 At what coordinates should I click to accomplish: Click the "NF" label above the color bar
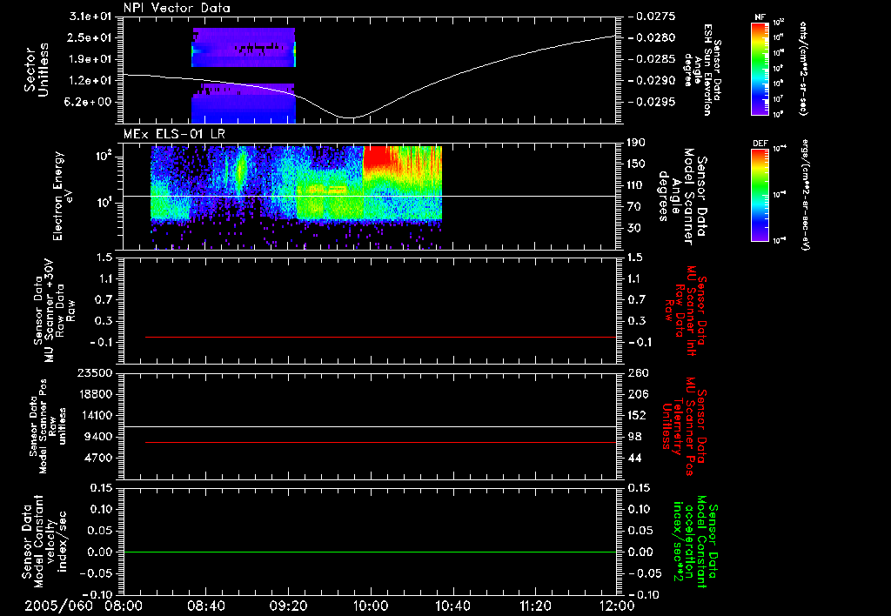coord(760,17)
